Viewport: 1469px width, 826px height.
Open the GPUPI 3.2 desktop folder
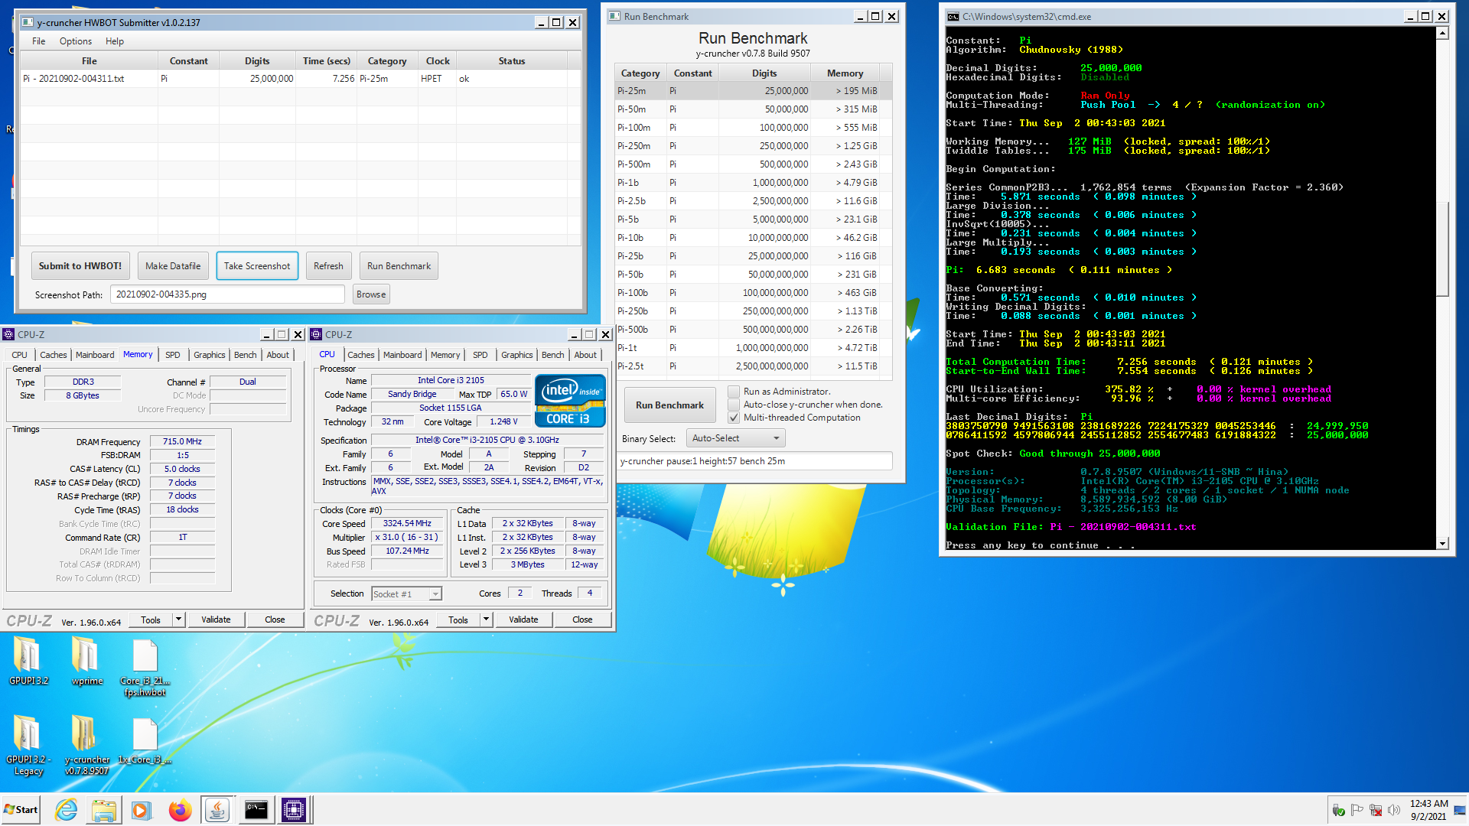point(28,661)
